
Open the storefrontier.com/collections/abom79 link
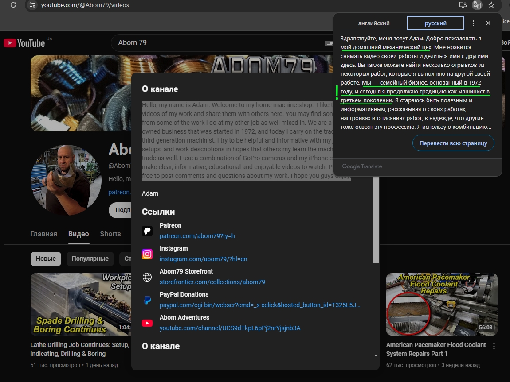pyautogui.click(x=212, y=282)
